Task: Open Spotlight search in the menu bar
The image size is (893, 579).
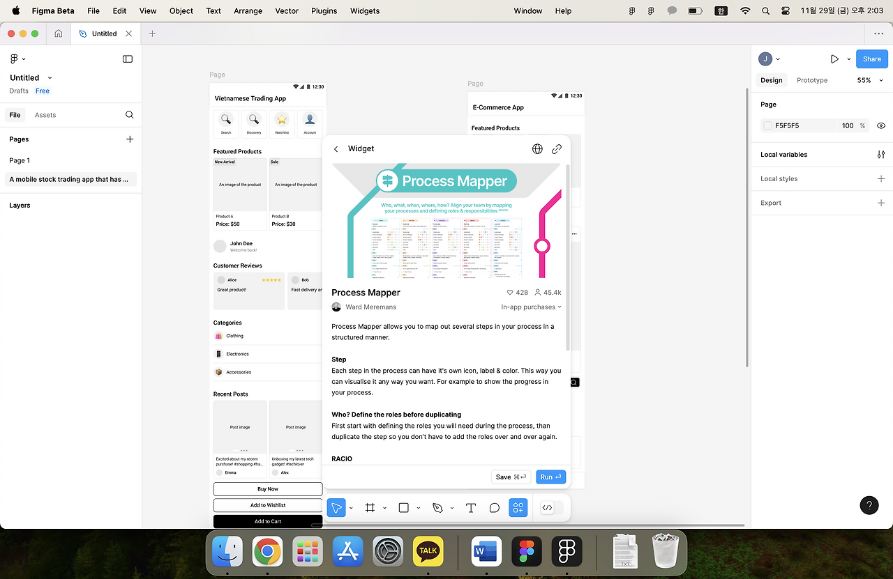Action: click(x=766, y=11)
